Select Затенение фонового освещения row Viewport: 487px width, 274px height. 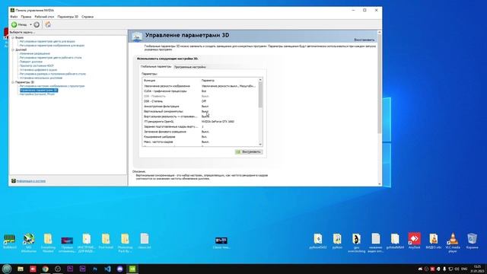pos(200,132)
